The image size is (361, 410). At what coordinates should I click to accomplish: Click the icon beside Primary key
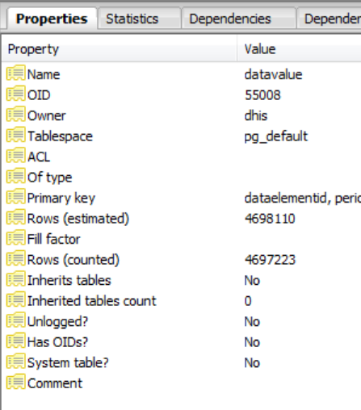tap(16, 197)
